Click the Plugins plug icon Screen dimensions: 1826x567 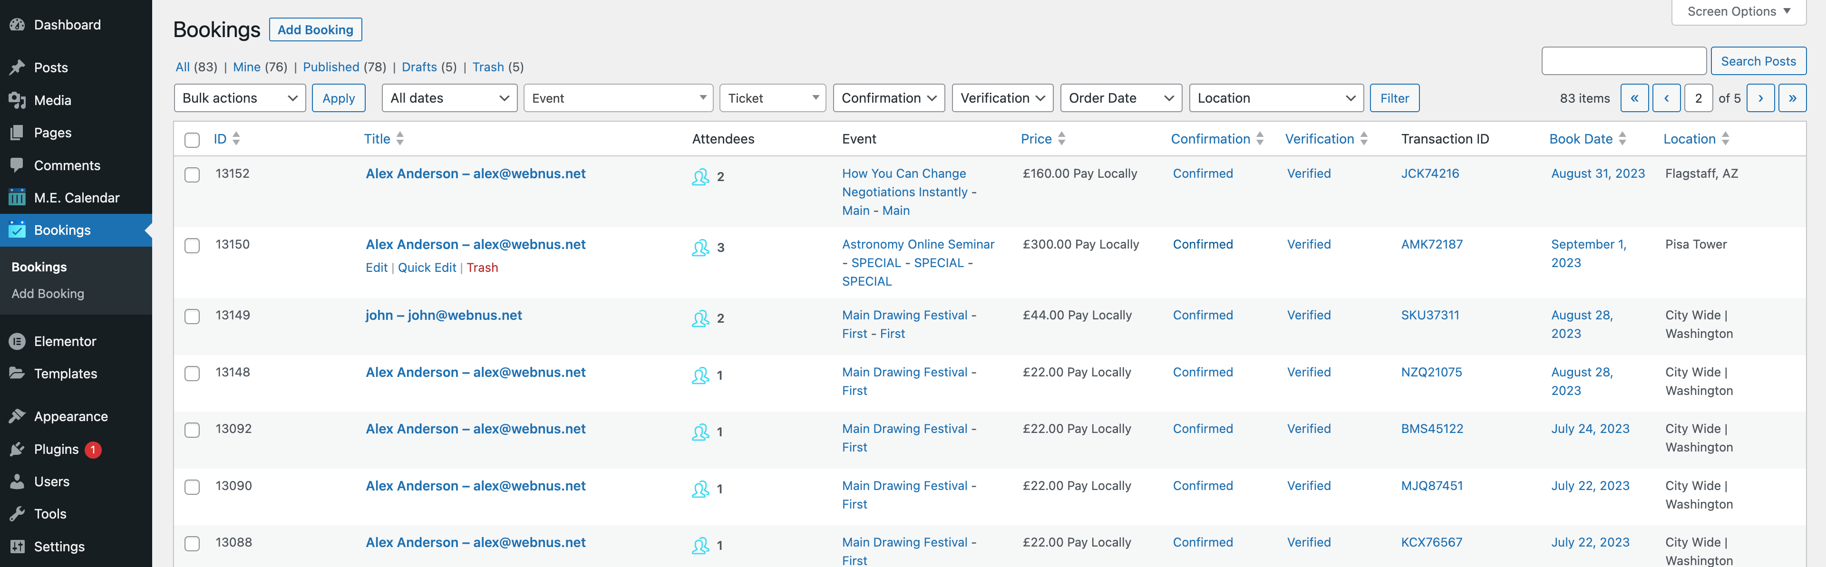[x=17, y=449]
